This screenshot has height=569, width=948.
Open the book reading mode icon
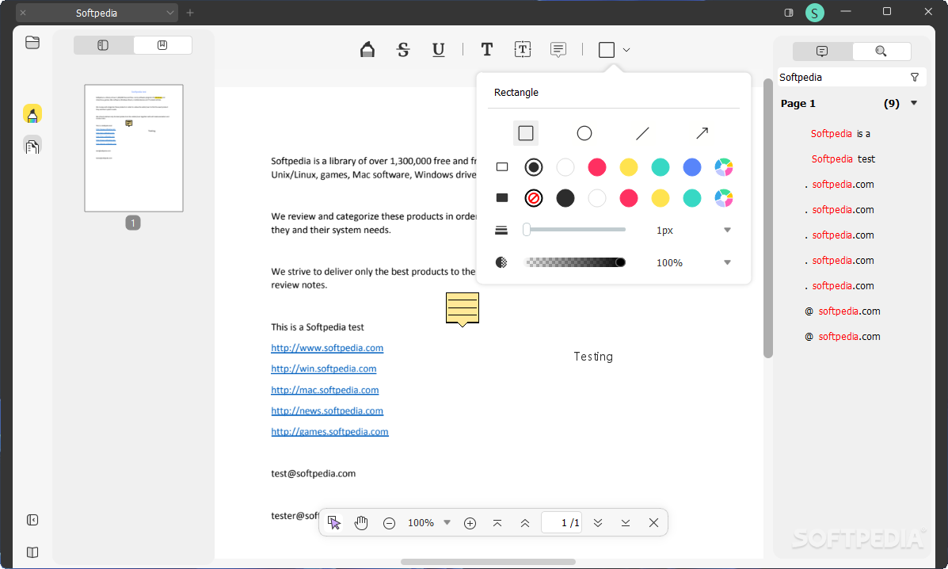[x=32, y=552]
